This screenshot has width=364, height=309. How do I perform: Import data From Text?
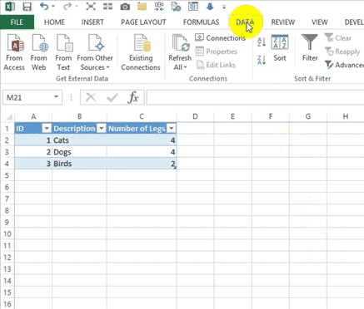point(63,52)
